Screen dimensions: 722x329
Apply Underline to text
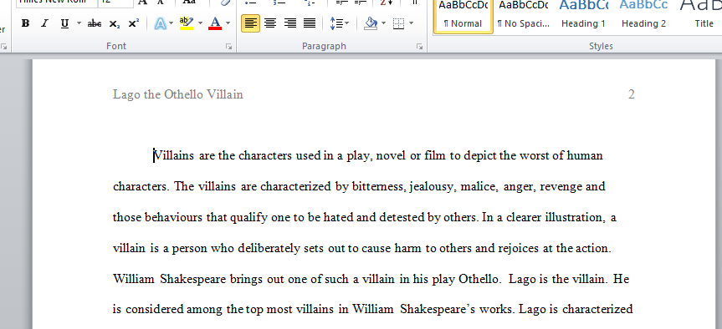[x=64, y=23]
